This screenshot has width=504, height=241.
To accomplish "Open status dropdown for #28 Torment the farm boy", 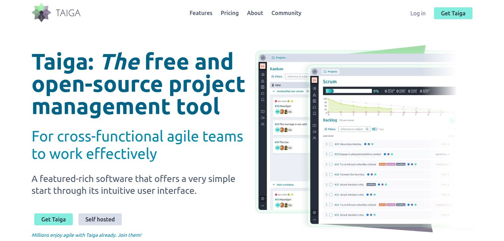I will point(445,174).
